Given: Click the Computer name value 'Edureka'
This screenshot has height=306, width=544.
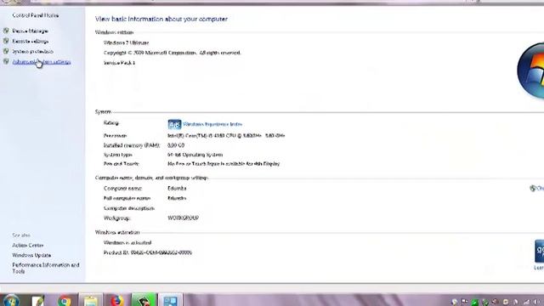Looking at the screenshot, I should coord(177,189).
